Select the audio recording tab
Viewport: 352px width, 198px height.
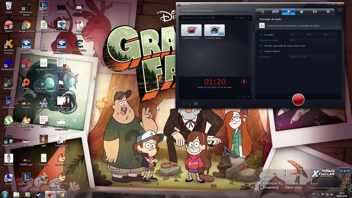click(288, 12)
